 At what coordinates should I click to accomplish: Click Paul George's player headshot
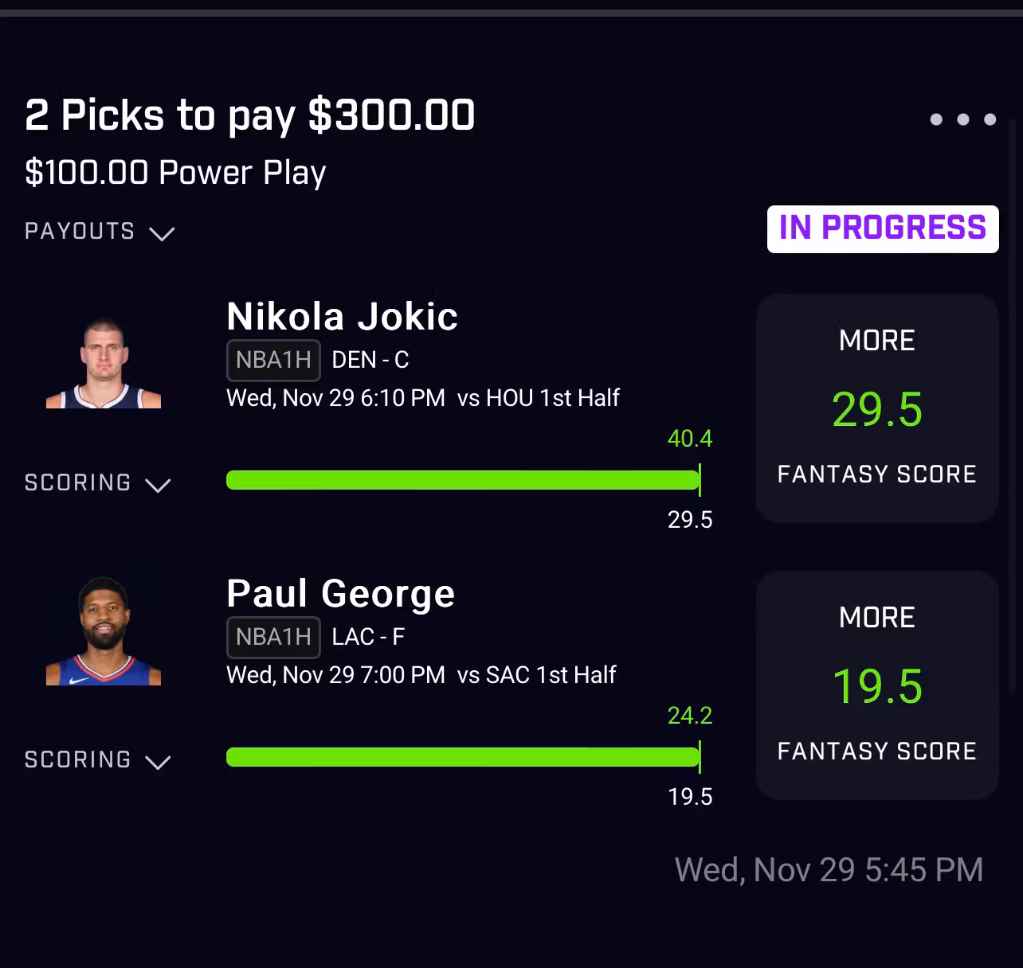(104, 632)
